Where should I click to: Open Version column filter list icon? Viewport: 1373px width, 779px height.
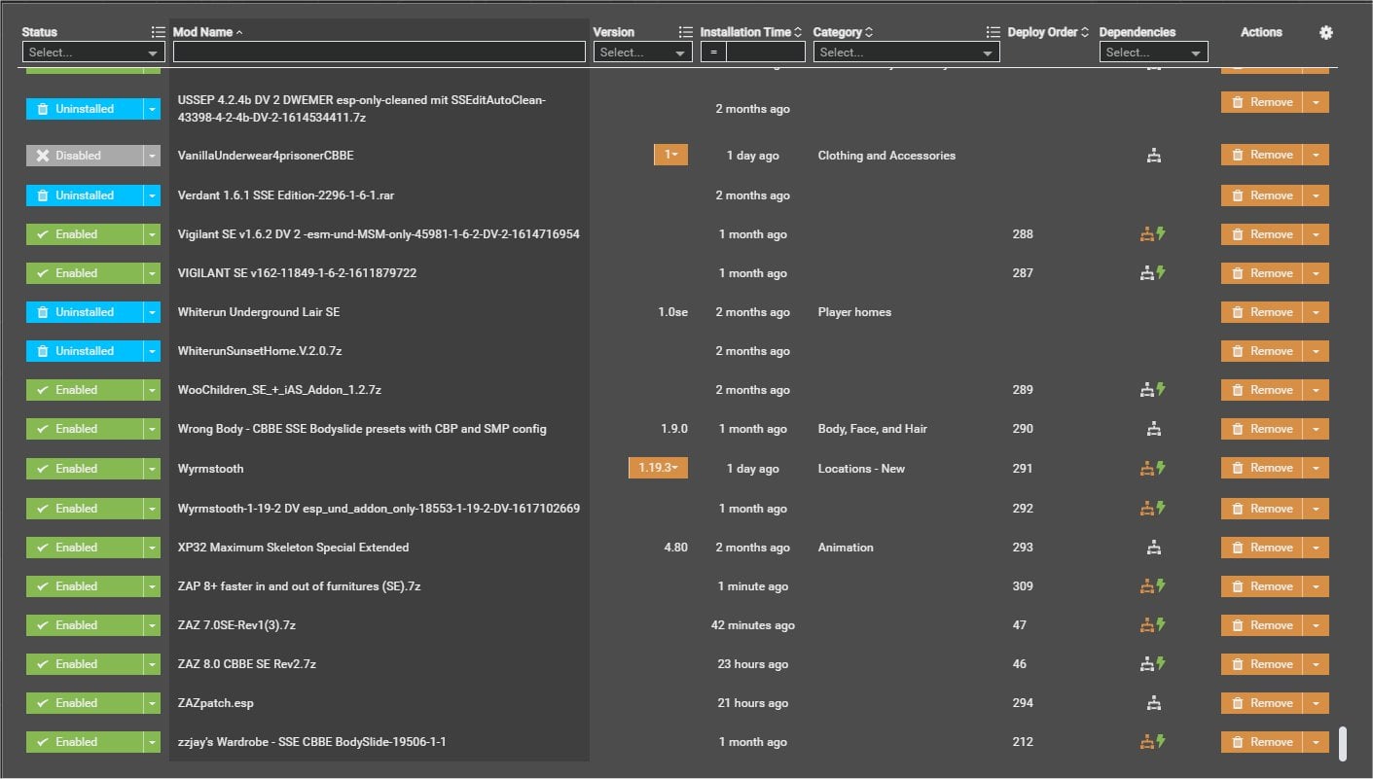(685, 32)
